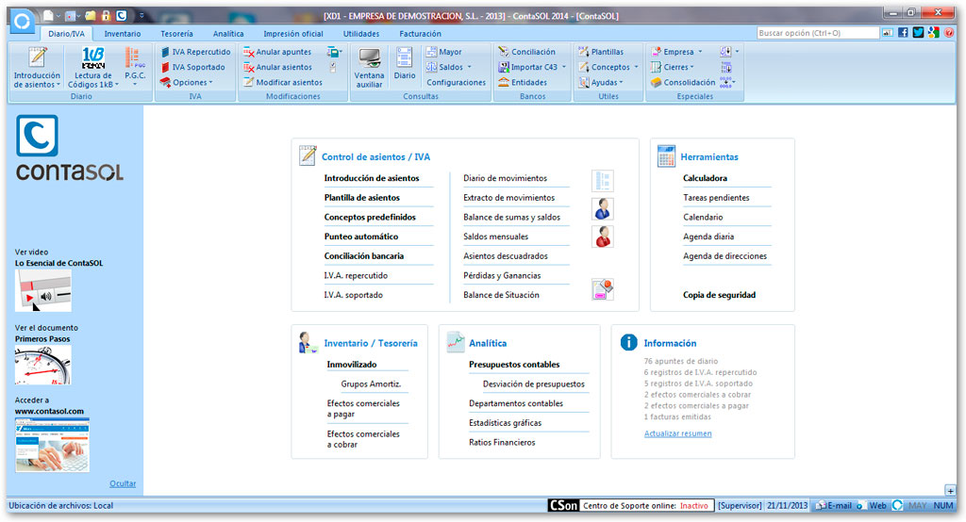
Task: Click the Facebook icon in title area
Action: point(903,33)
